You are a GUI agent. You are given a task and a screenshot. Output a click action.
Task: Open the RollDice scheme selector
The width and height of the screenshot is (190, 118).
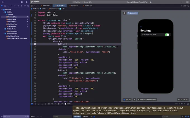pyautogui.click(x=78, y=2)
